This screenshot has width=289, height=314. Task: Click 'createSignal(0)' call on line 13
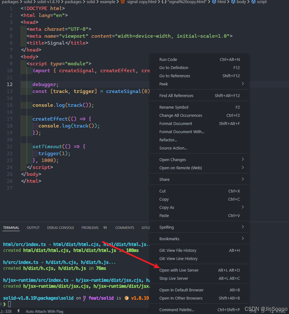tap(128, 91)
